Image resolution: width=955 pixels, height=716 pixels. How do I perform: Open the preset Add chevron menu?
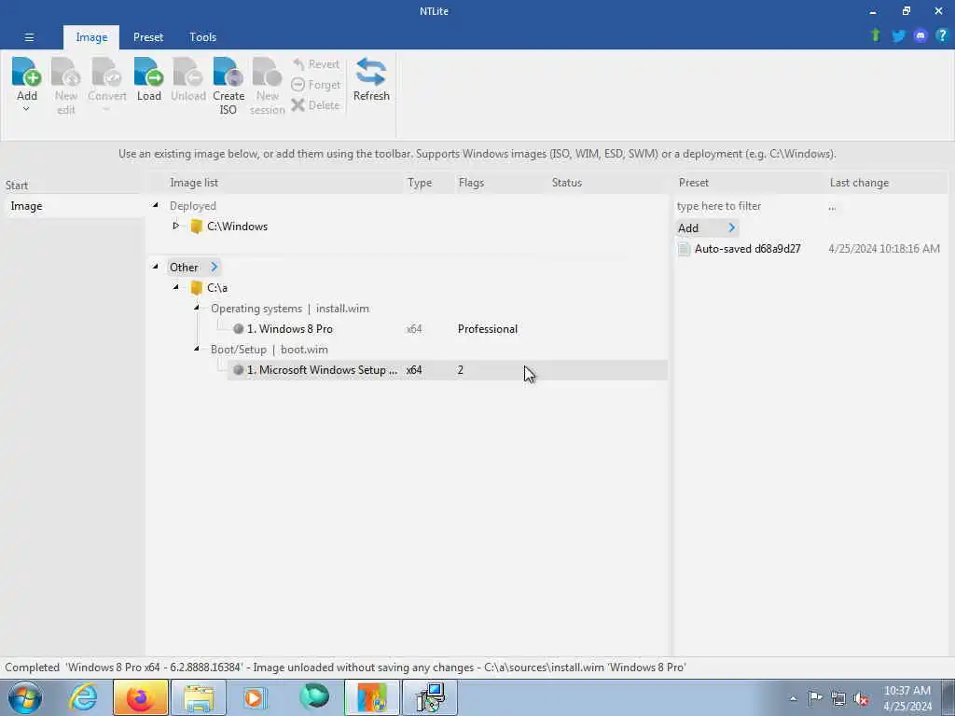(x=731, y=227)
